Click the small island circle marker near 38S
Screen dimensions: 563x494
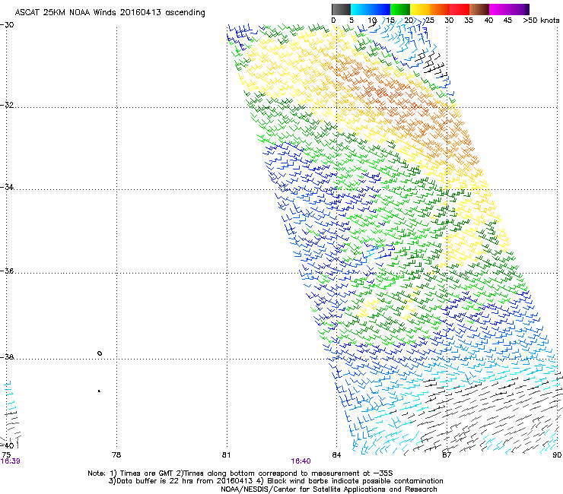(x=100, y=353)
